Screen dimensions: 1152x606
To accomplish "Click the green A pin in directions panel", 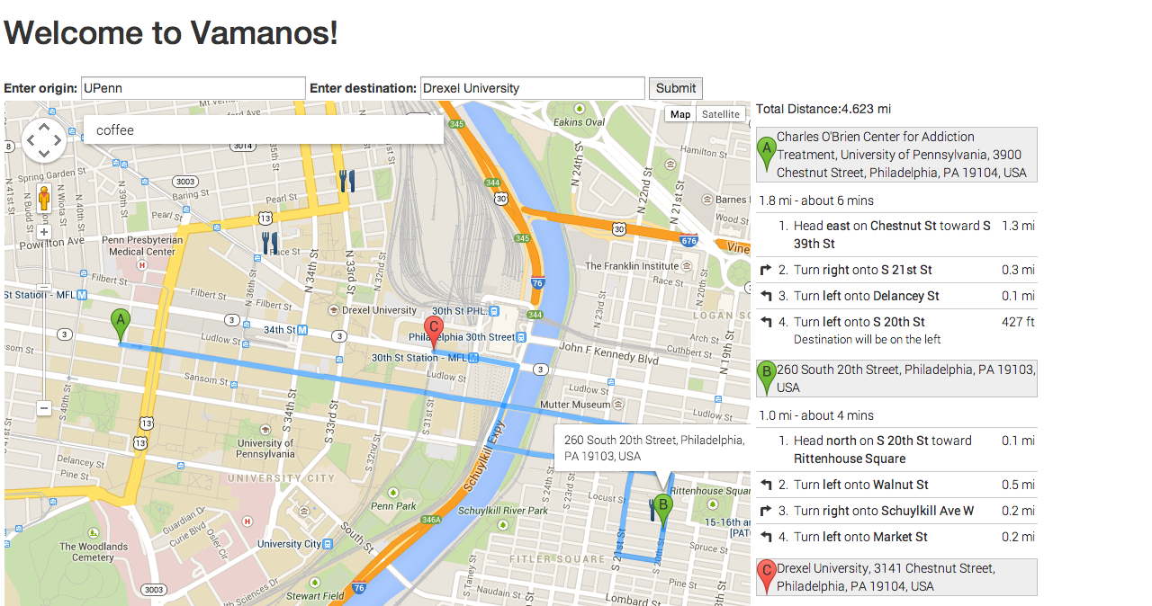I will (x=767, y=154).
